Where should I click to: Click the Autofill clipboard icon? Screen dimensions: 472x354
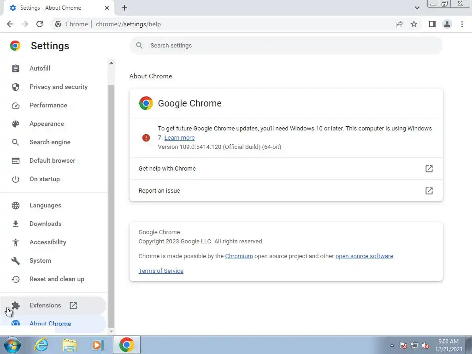[16, 68]
